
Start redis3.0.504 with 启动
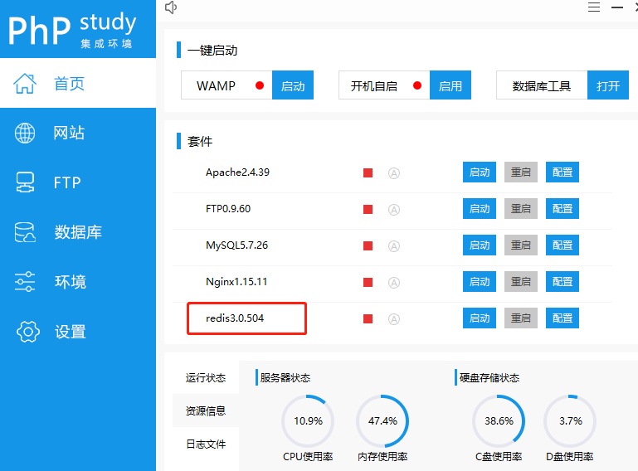[x=480, y=318]
